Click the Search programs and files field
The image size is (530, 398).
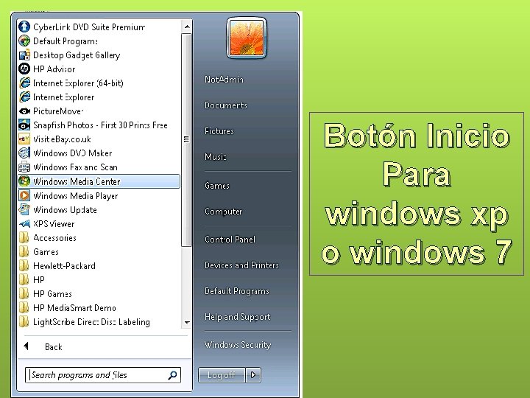(103, 375)
